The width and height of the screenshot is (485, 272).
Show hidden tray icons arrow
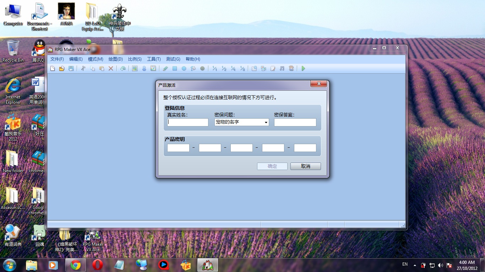(415, 265)
